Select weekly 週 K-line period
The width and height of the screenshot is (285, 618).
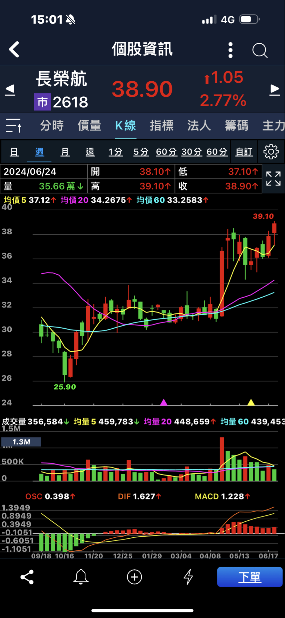coord(39,152)
